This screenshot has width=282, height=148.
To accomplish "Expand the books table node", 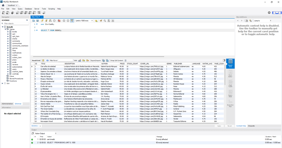I will click(x=8, y=32).
